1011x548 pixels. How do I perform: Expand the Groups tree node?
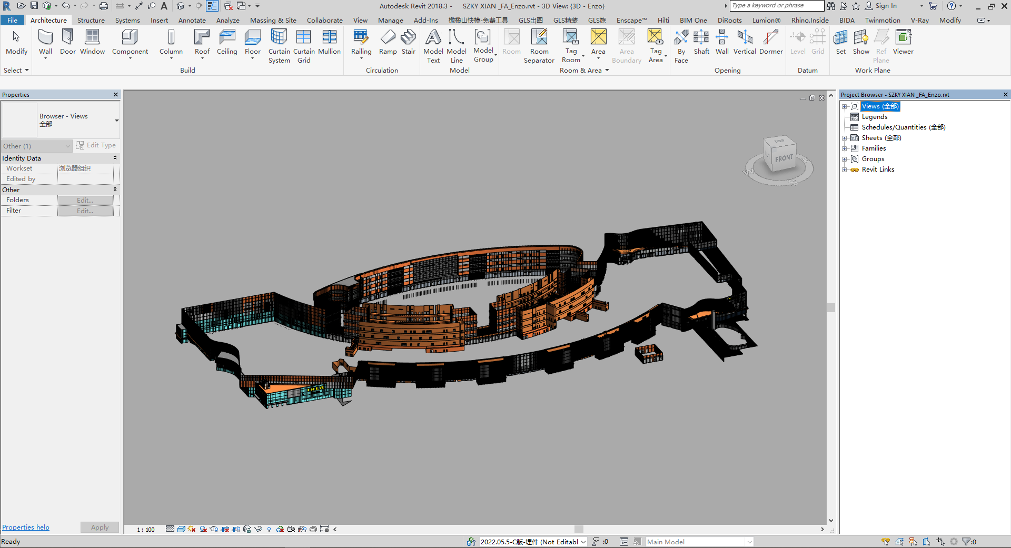(x=844, y=159)
